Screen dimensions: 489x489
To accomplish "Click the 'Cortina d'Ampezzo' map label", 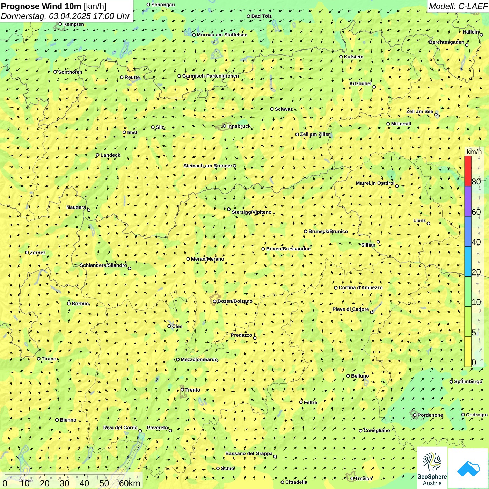I will coord(361,287).
